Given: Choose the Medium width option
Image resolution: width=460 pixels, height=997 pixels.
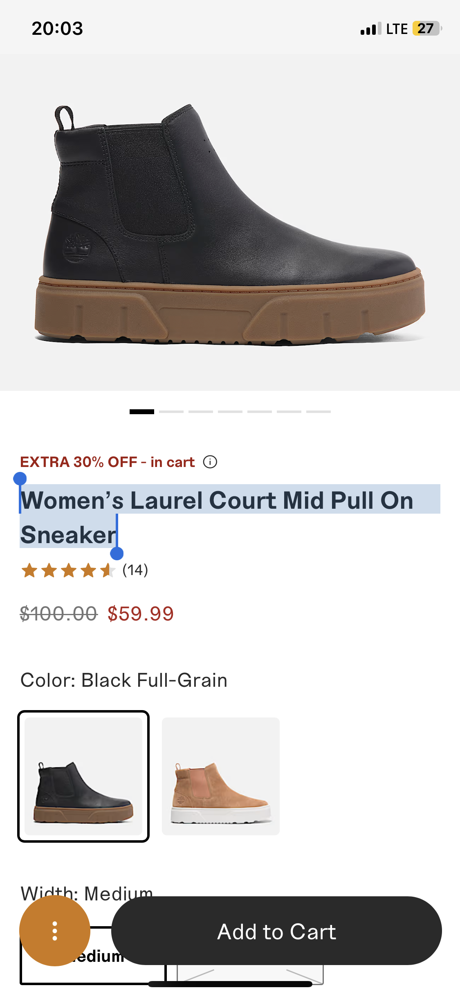Looking at the screenshot, I should [93, 956].
